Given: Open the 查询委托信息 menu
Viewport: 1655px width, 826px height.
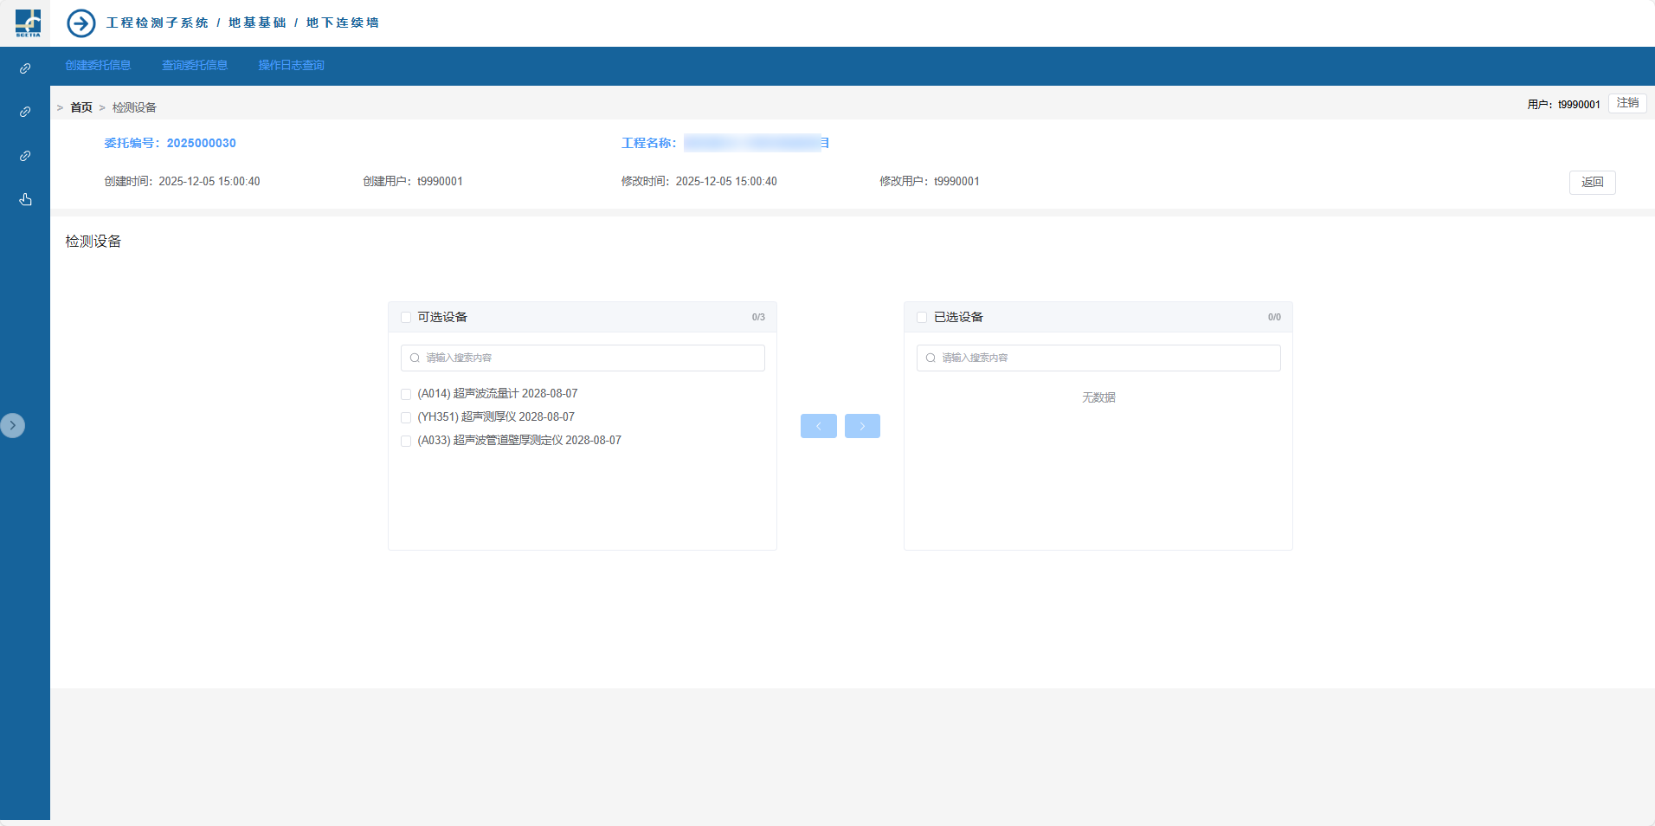Looking at the screenshot, I should (195, 66).
